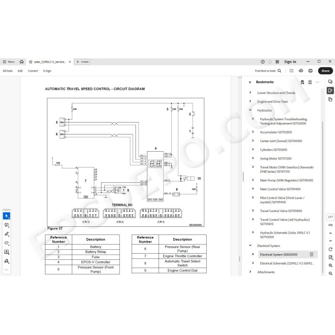Open the E-Sign menu item
Image resolution: width=335 pixels, height=335 pixels.
[47, 71]
